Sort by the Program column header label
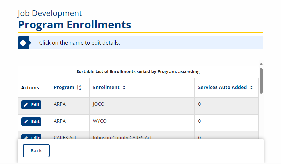Screen dimensions: 281x164 pos(64,87)
